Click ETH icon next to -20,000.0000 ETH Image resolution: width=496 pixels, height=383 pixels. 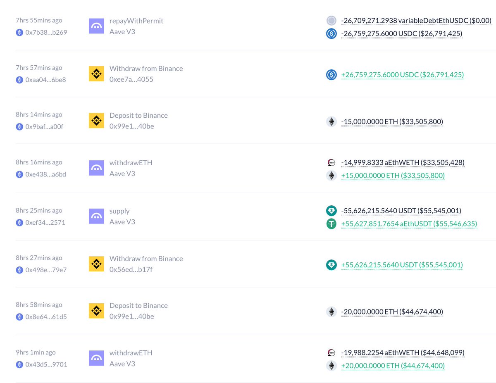click(x=331, y=312)
